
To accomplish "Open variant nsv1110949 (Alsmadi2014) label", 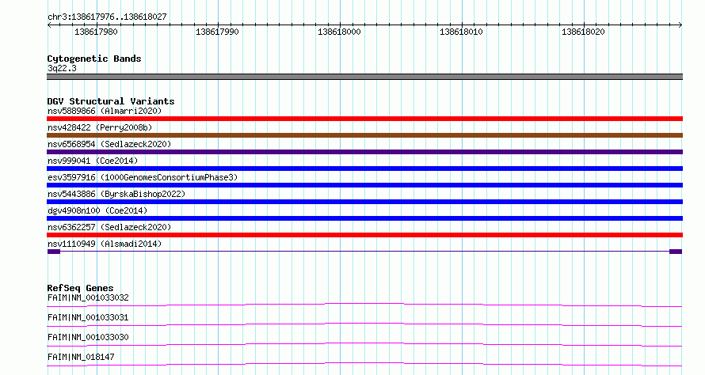I will (105, 244).
